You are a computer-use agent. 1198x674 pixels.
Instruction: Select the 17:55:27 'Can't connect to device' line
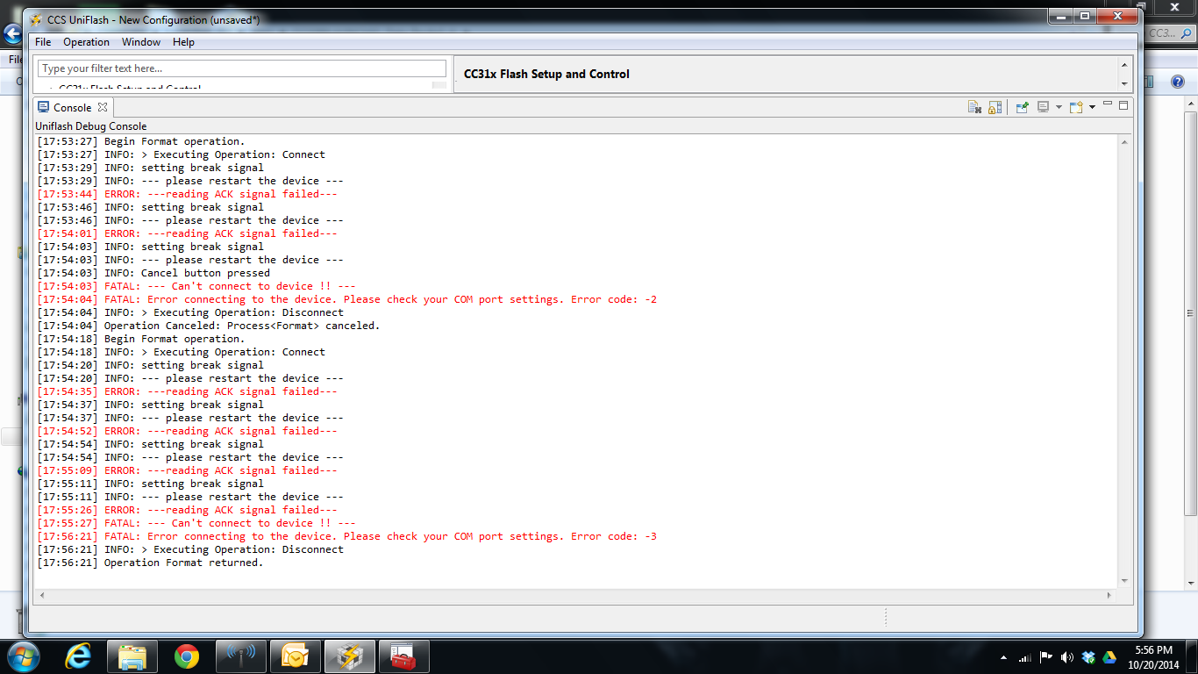coord(196,523)
